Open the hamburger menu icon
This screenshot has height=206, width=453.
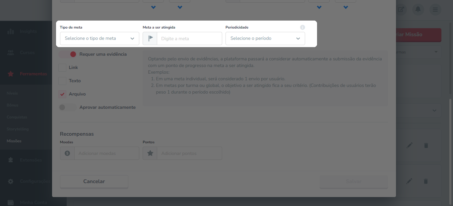pos(435,9)
